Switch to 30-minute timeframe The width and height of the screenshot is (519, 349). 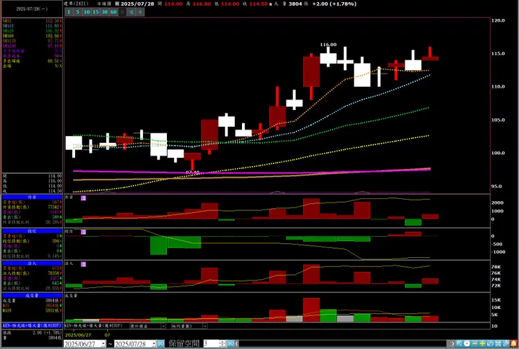pos(105,12)
